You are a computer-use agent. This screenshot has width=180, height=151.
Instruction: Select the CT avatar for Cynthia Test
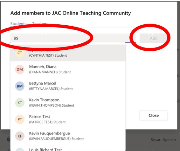[20, 53]
